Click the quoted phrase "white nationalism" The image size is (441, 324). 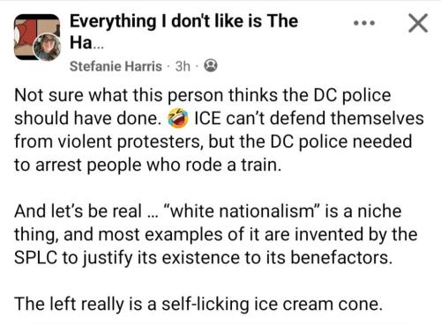tap(243, 211)
